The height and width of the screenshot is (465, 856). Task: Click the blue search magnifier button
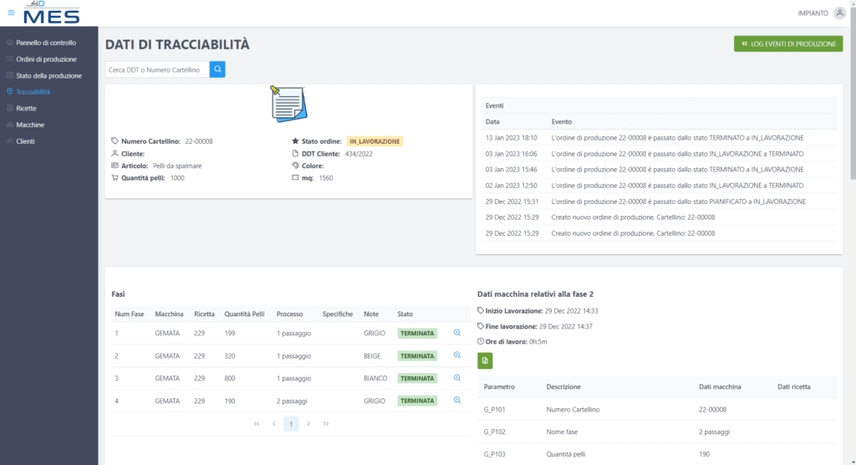click(217, 69)
